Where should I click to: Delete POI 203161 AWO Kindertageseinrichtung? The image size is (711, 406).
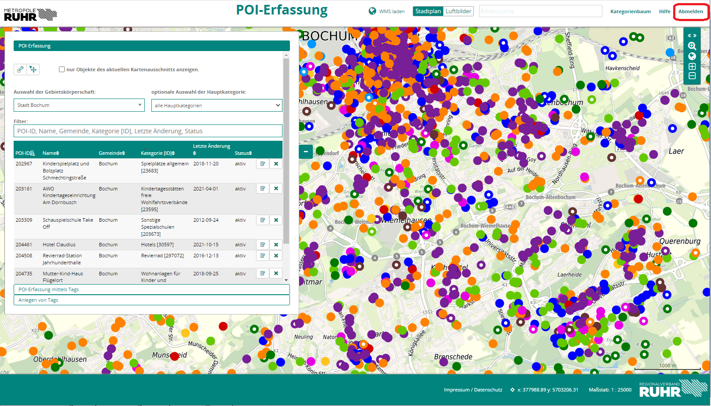tap(276, 188)
